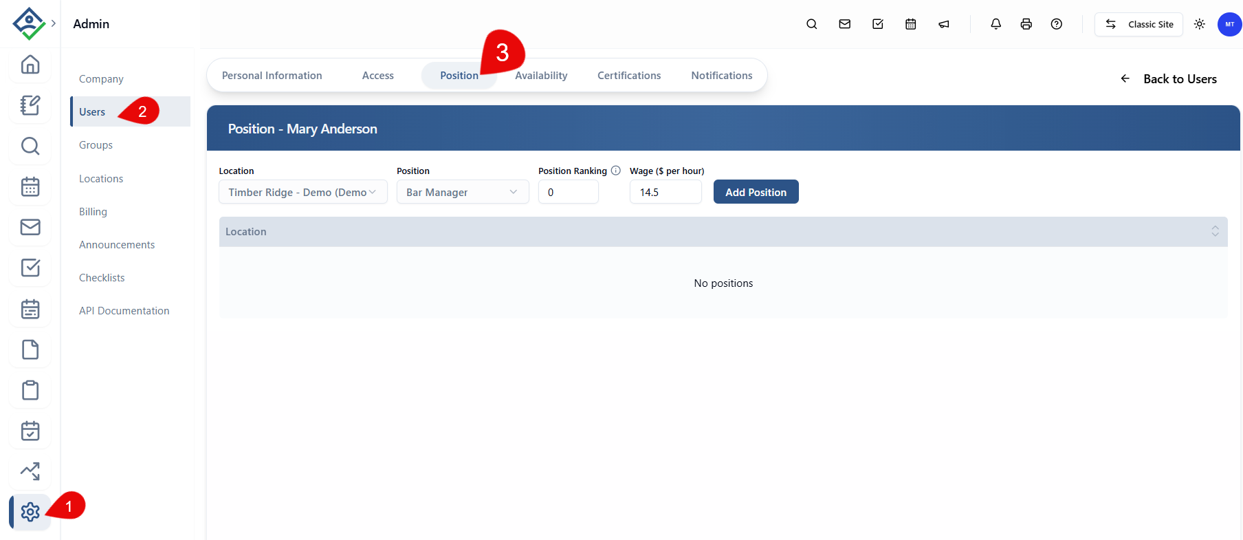1243x540 pixels.
Task: Open the settings gear in sidebar
Action: (x=30, y=512)
